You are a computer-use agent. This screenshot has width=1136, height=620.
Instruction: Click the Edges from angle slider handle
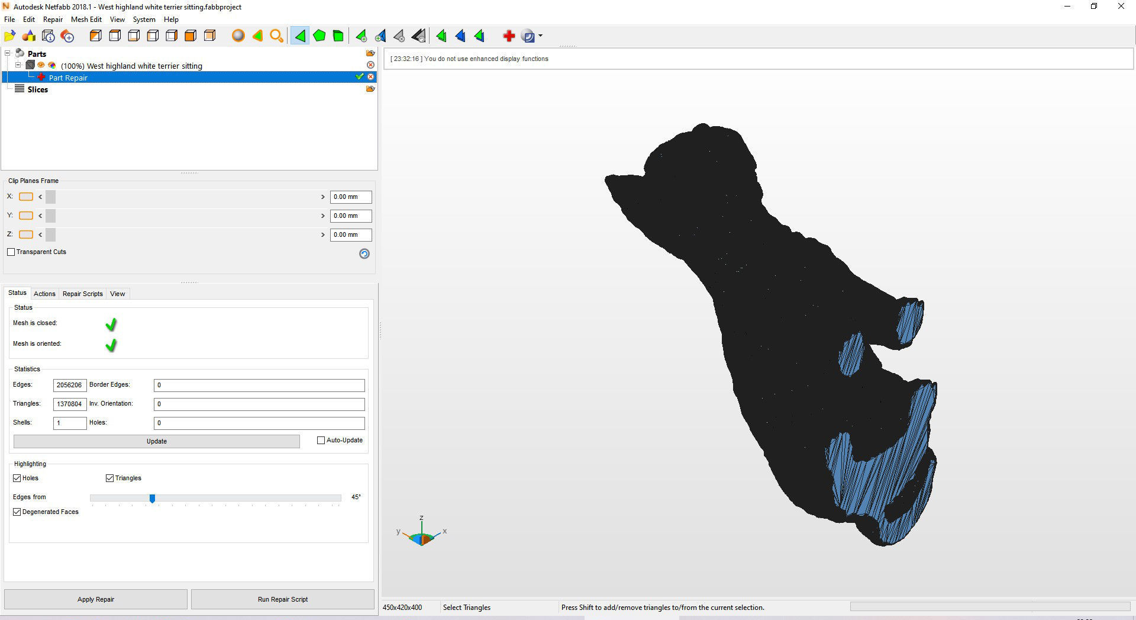[152, 499]
